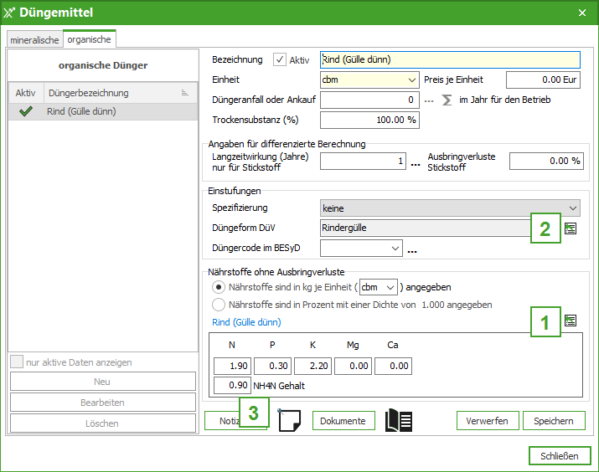Open the Einheit dropdown
Image resolution: width=599 pixels, height=472 pixels.
point(369,80)
